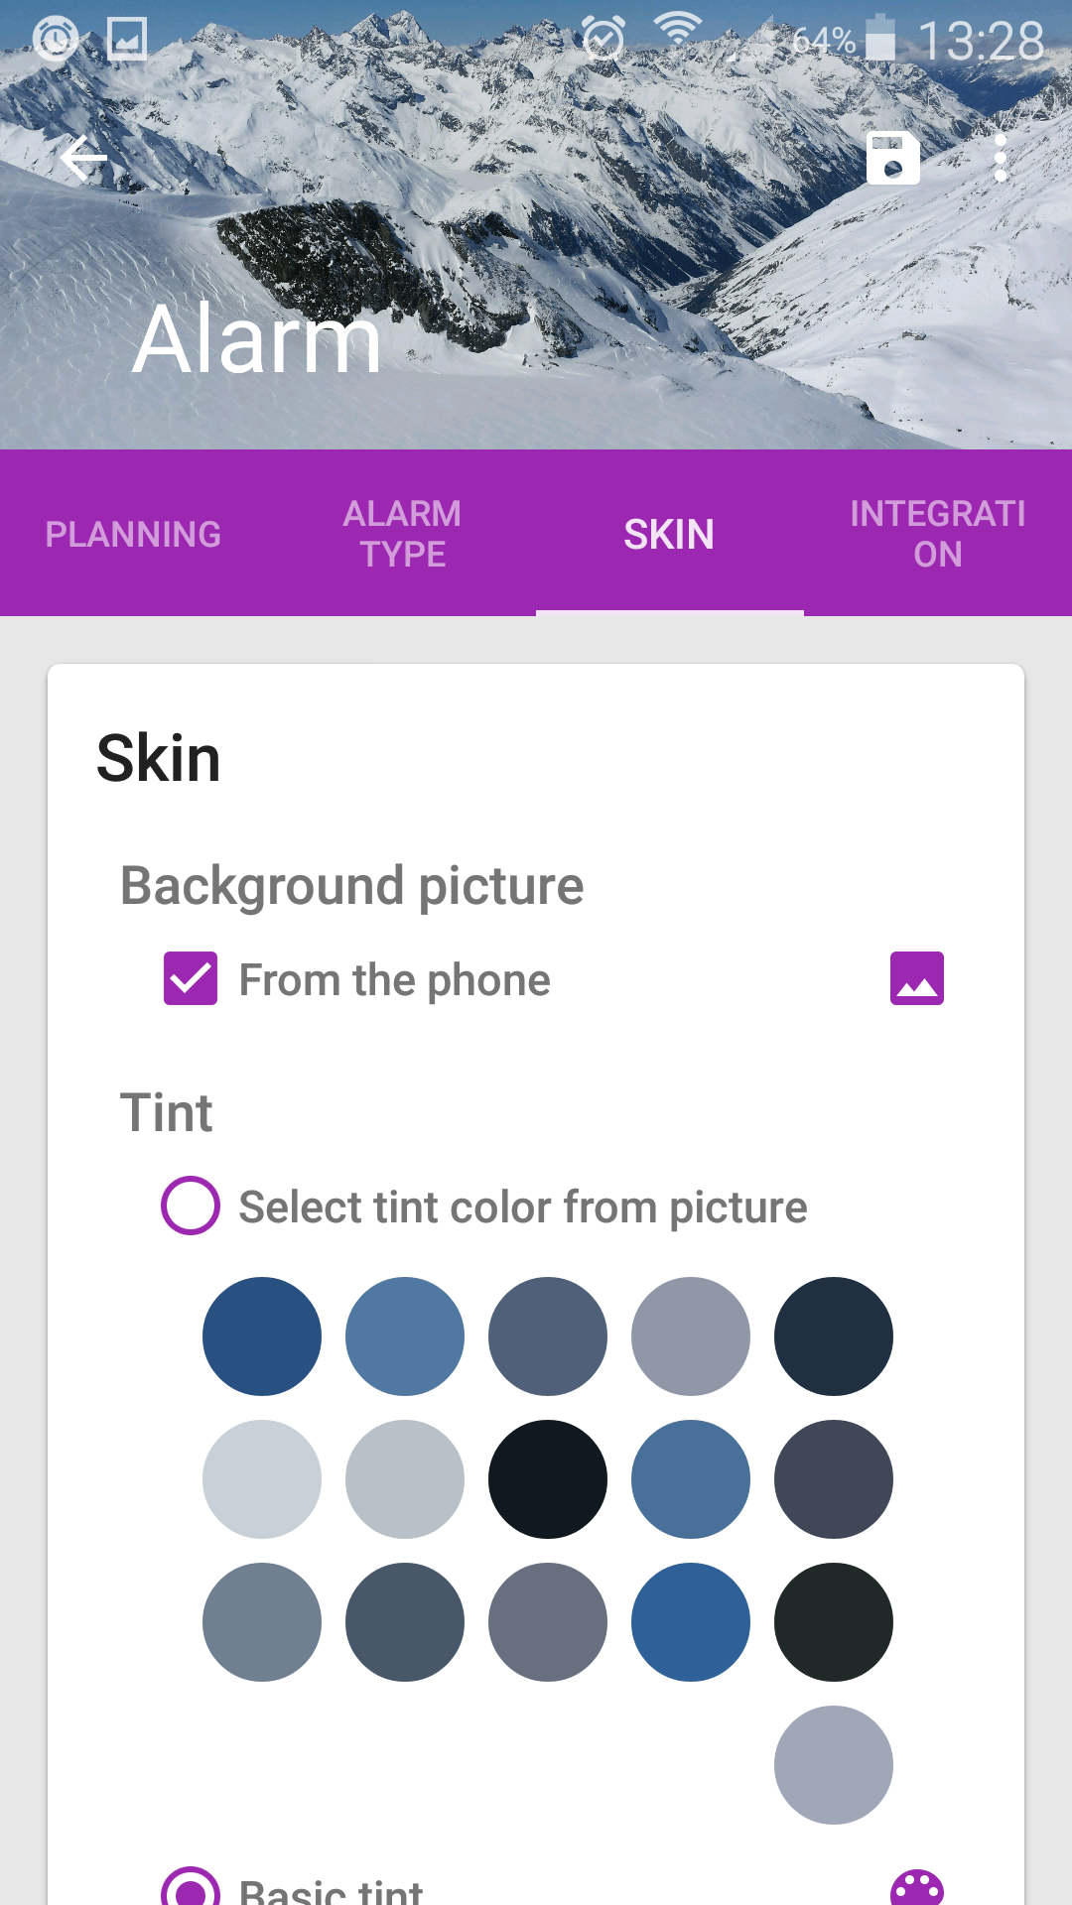Choose the light grey-blue swatch starting second row

262,1479
